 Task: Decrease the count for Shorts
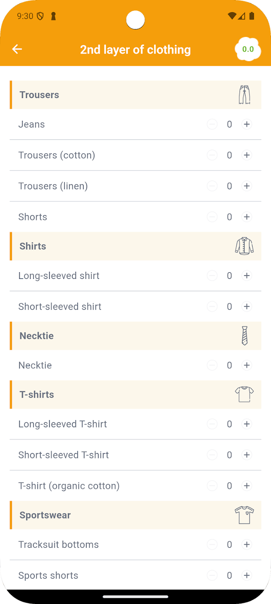[212, 217]
